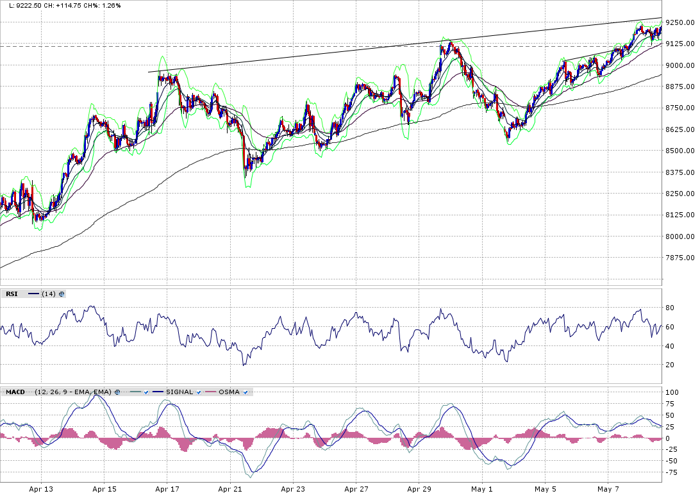Toggle the MACD line visibility checkbox
Image resolution: width=700 pixels, height=498 pixels.
(x=146, y=392)
